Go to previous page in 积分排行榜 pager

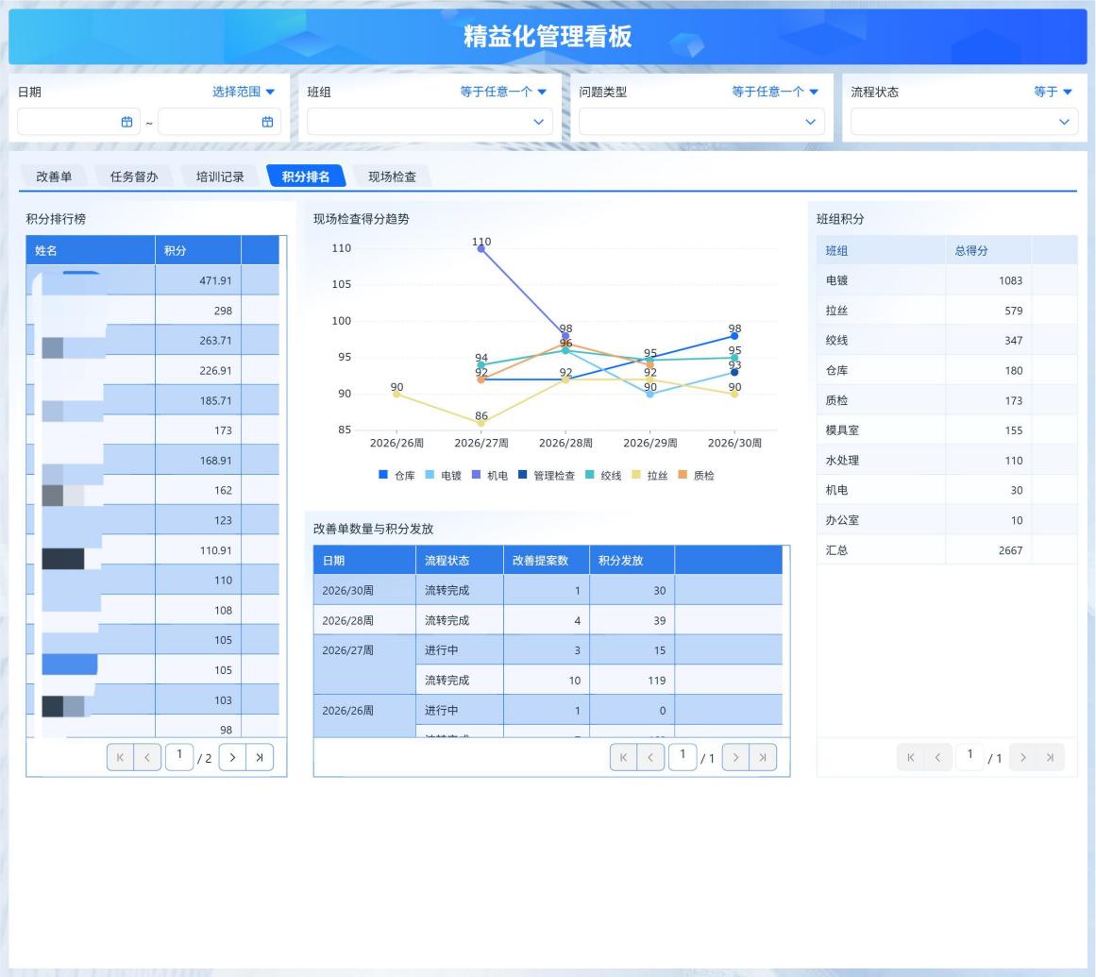point(147,757)
